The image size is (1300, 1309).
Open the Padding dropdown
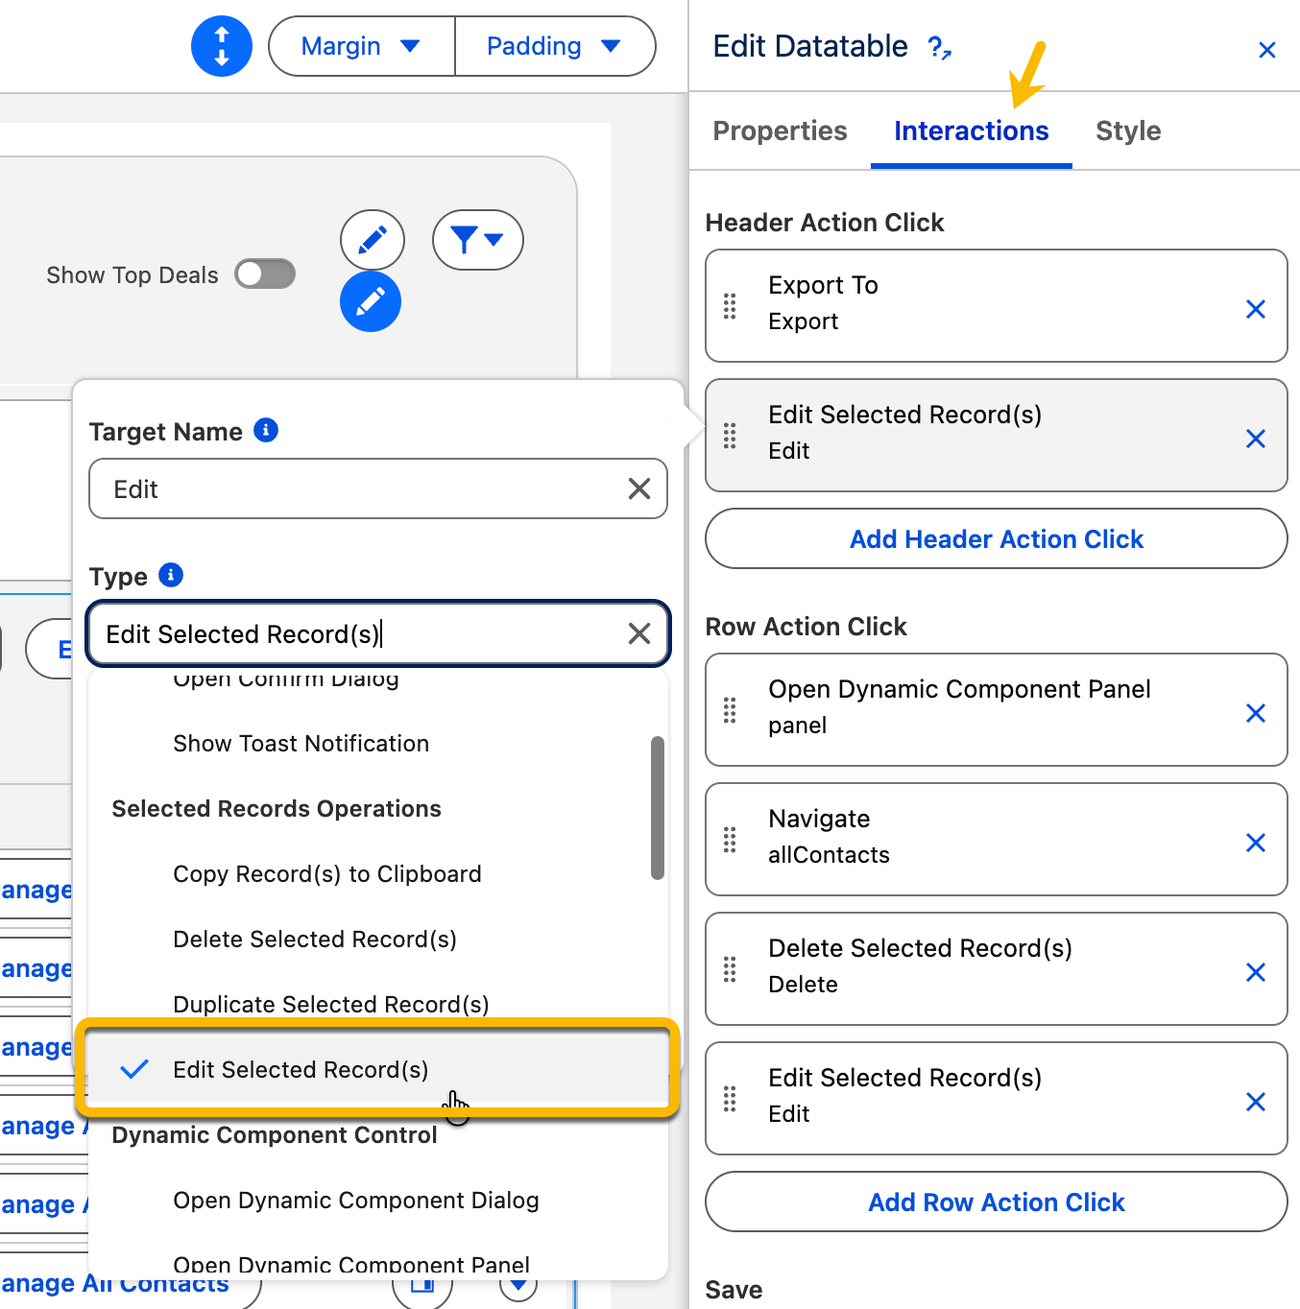554,46
